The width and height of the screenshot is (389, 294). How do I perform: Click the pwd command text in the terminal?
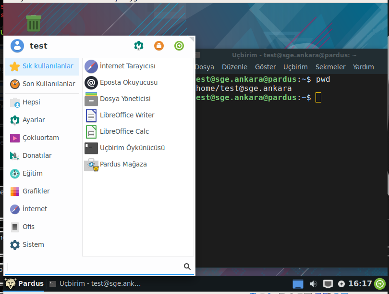point(323,79)
